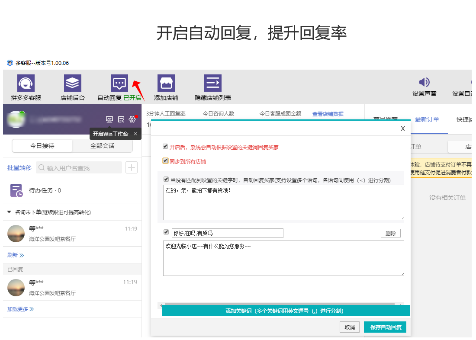Image resolution: width=476 pixels, height=340 pixels.
Task: Open the 拼多多客服 headset icon
Action: 26,83
